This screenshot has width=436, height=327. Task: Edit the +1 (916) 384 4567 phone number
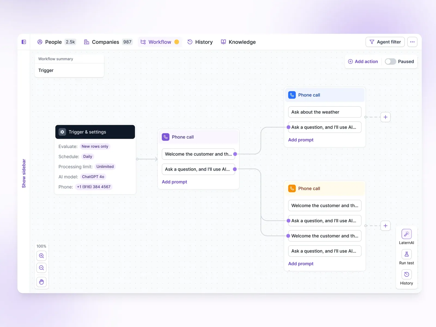93,187
